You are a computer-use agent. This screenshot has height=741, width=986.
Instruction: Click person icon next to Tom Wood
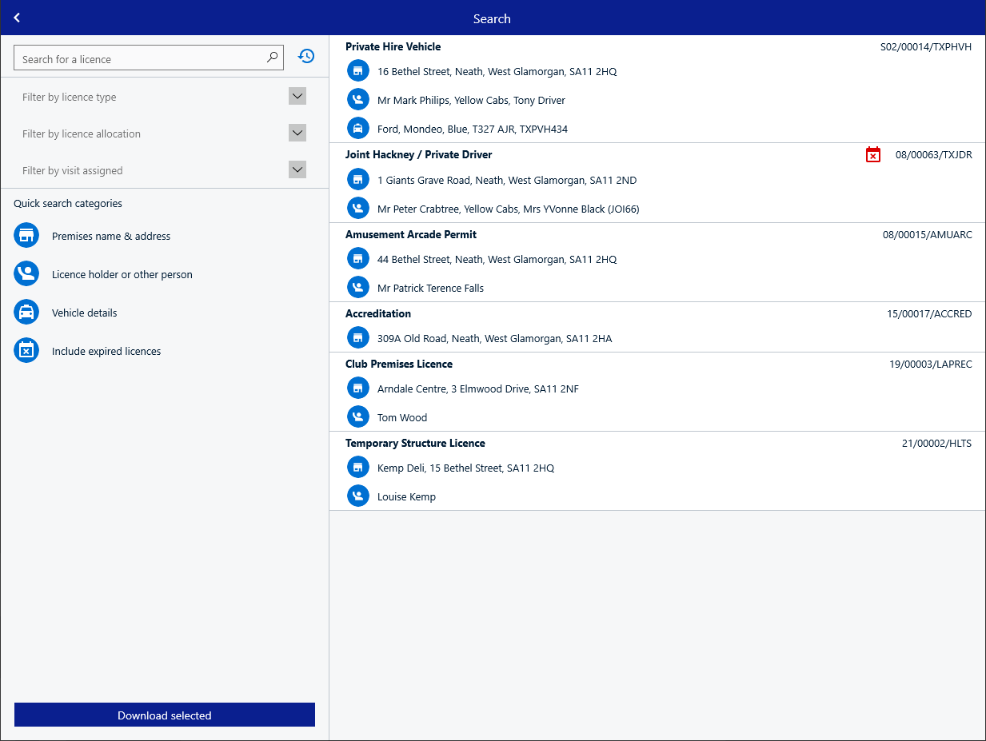(x=358, y=416)
